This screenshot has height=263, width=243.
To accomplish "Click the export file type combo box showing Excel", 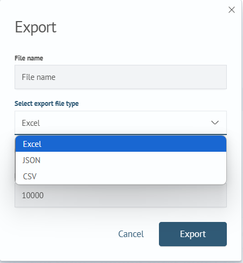I will 121,123.
